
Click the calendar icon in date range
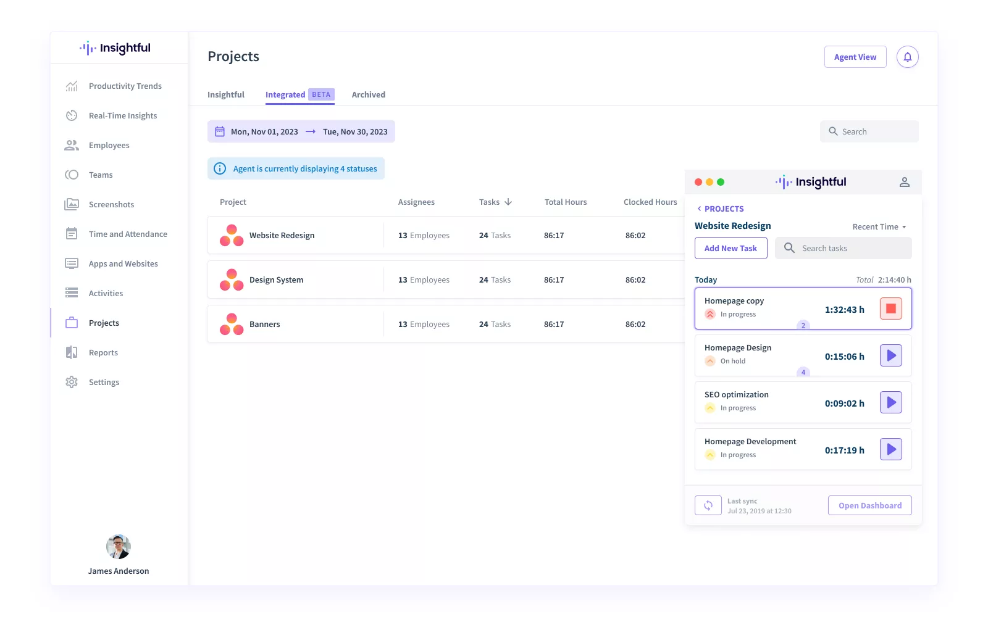[220, 131]
